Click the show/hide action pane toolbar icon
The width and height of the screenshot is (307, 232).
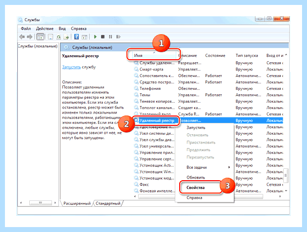(84, 37)
